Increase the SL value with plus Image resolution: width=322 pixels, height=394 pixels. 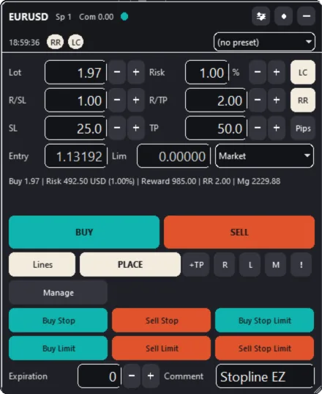point(136,128)
